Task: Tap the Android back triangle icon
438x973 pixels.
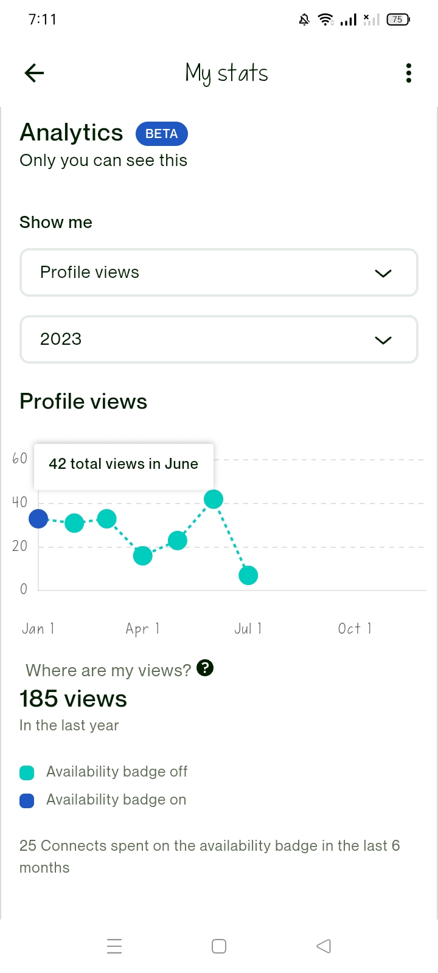Action: click(324, 946)
